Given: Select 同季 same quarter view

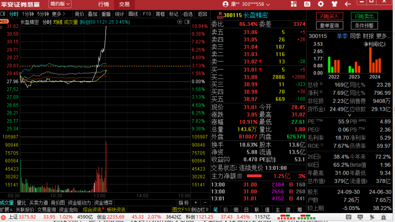Looking at the screenshot, I should (355, 36).
